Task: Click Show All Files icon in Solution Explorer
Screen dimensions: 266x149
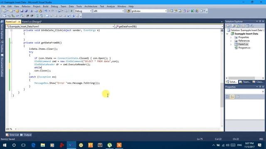Action: click(x=234, y=26)
